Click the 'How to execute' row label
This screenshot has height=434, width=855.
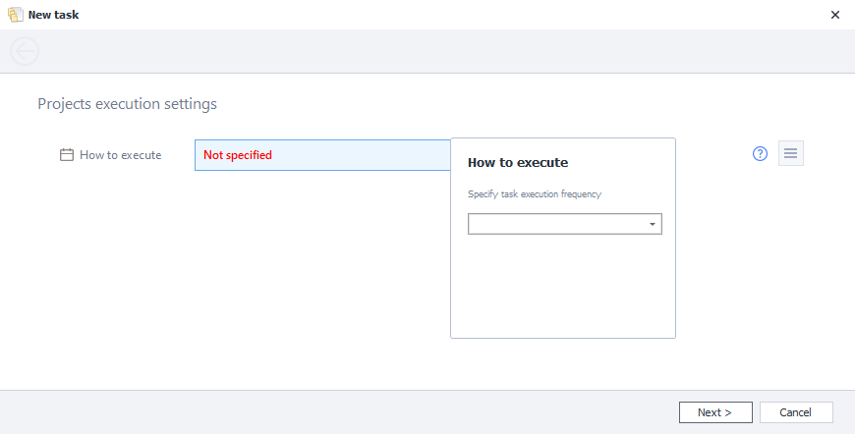coord(120,155)
